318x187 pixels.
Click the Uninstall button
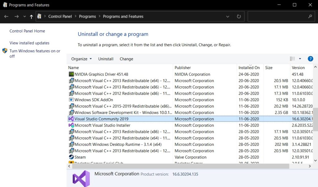click(x=106, y=59)
